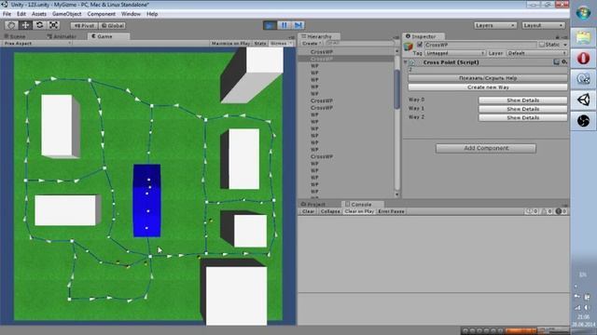Screen dimensions: 597x335
Task: Switch to the Scene tab
Action: 15,36
